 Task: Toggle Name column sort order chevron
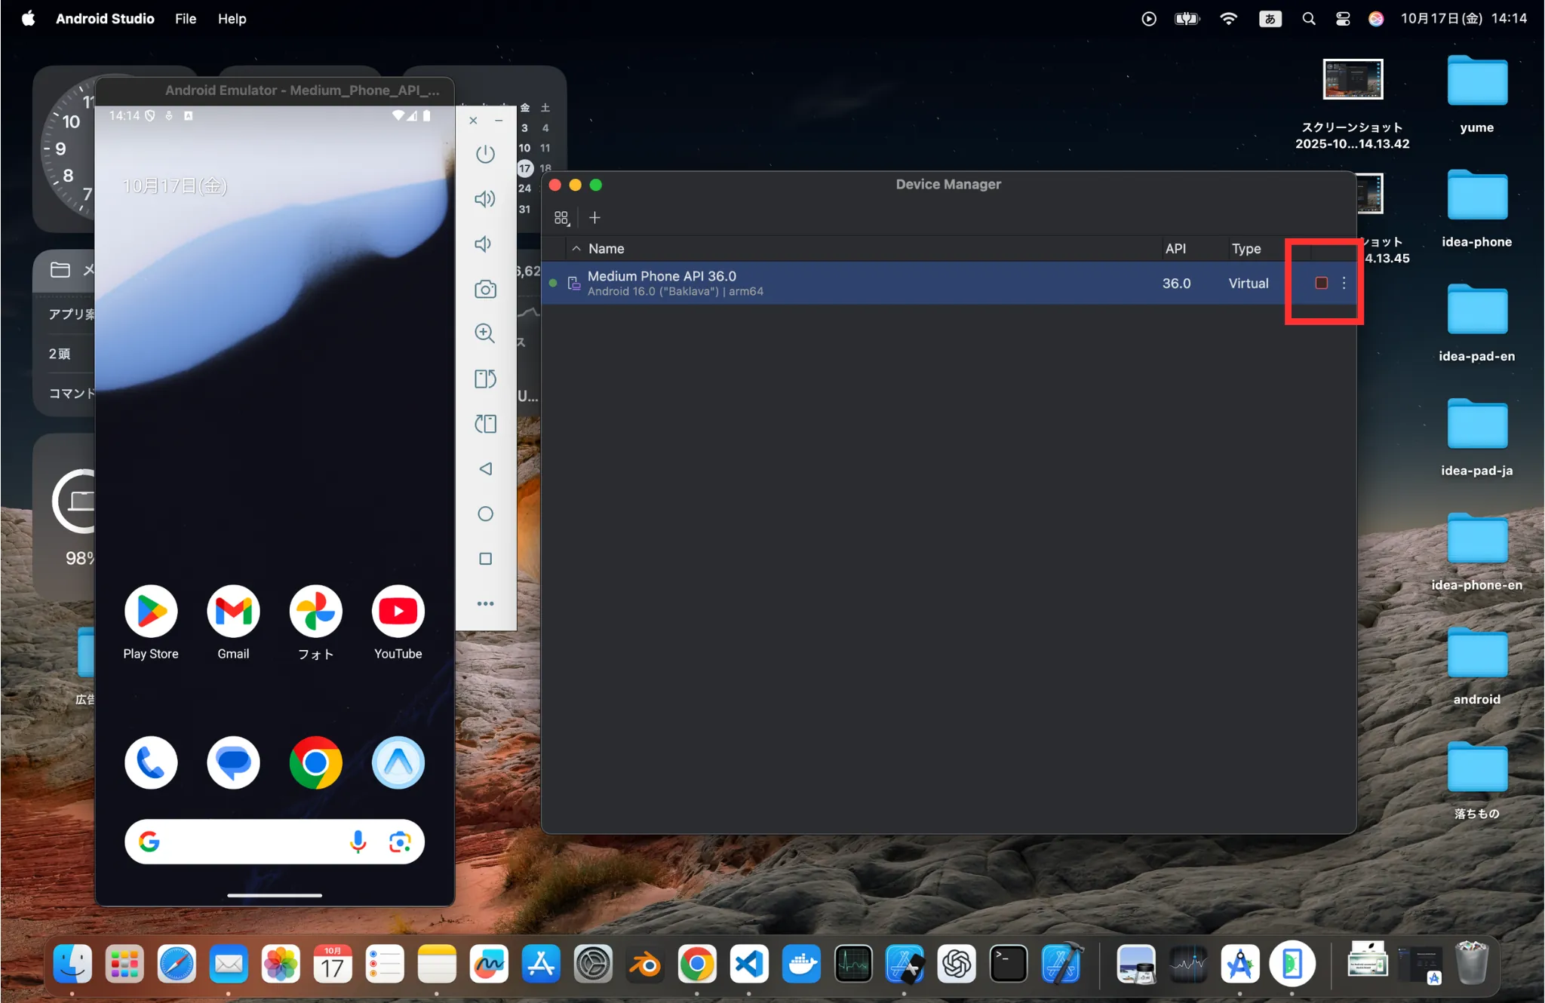point(577,248)
